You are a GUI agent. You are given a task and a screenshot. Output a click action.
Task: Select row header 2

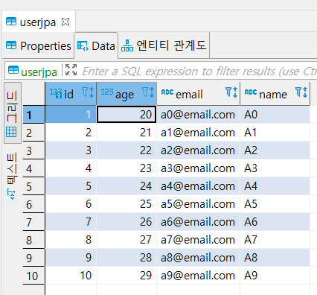click(34, 133)
